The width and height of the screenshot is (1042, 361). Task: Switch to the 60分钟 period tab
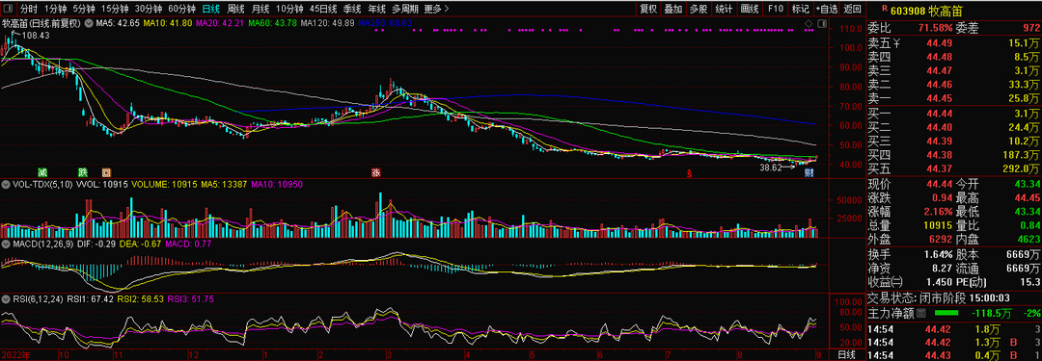pyautogui.click(x=181, y=9)
